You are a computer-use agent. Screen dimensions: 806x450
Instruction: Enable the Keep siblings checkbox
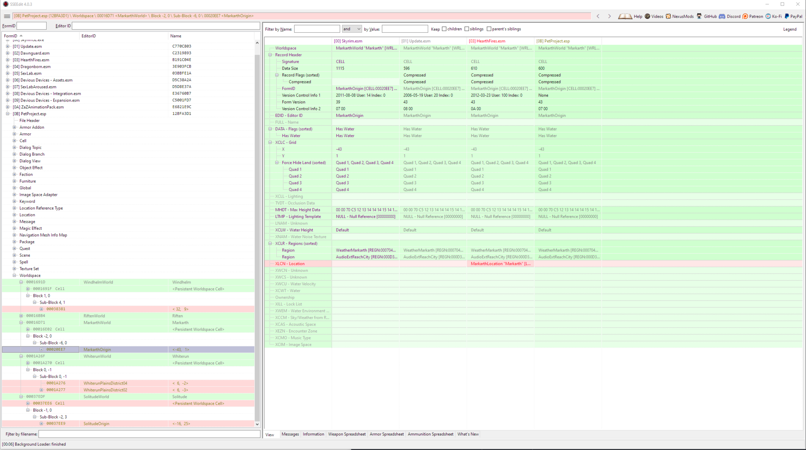(467, 29)
